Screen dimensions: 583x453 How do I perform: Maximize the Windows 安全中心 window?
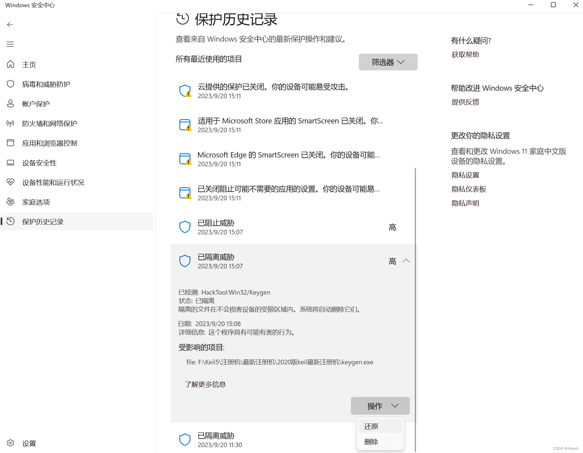(553, 5)
